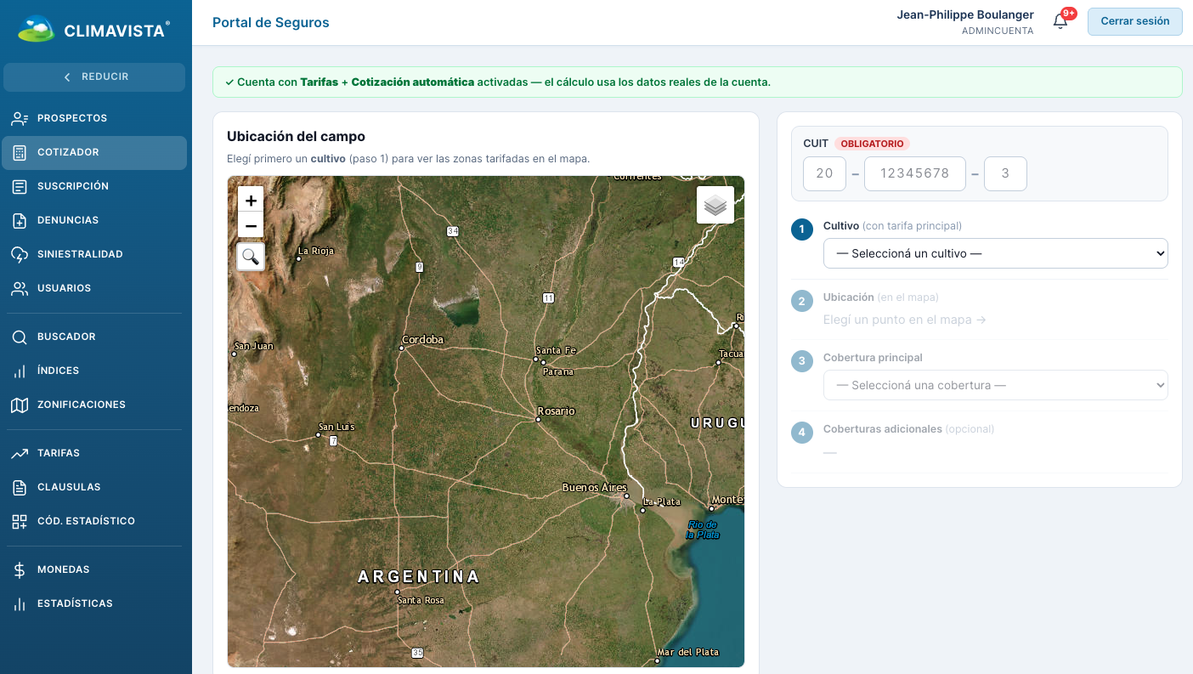
Task: Click the Usuarios people icon
Action: (x=20, y=288)
